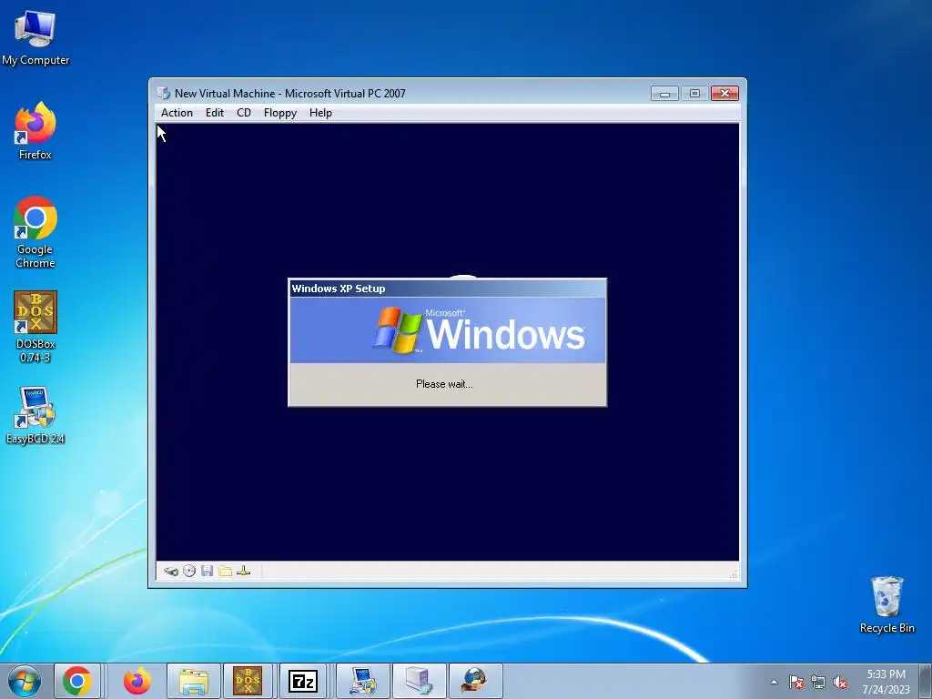The image size is (932, 699).
Task: Show hidden system tray icons
Action: (774, 682)
